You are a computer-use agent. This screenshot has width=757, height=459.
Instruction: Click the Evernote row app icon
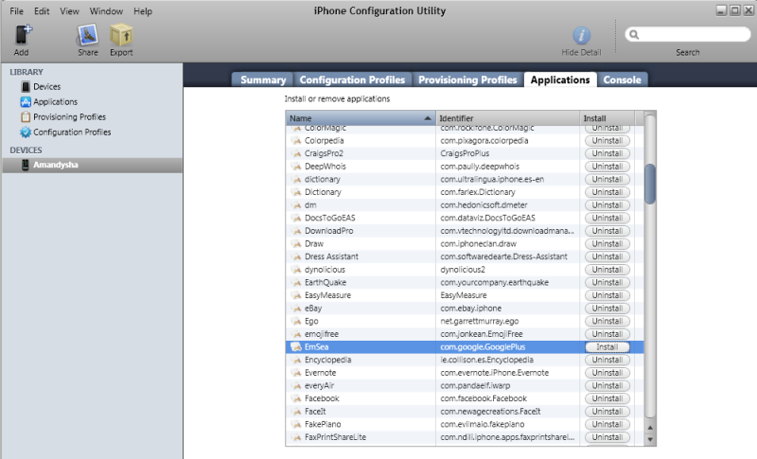(296, 373)
